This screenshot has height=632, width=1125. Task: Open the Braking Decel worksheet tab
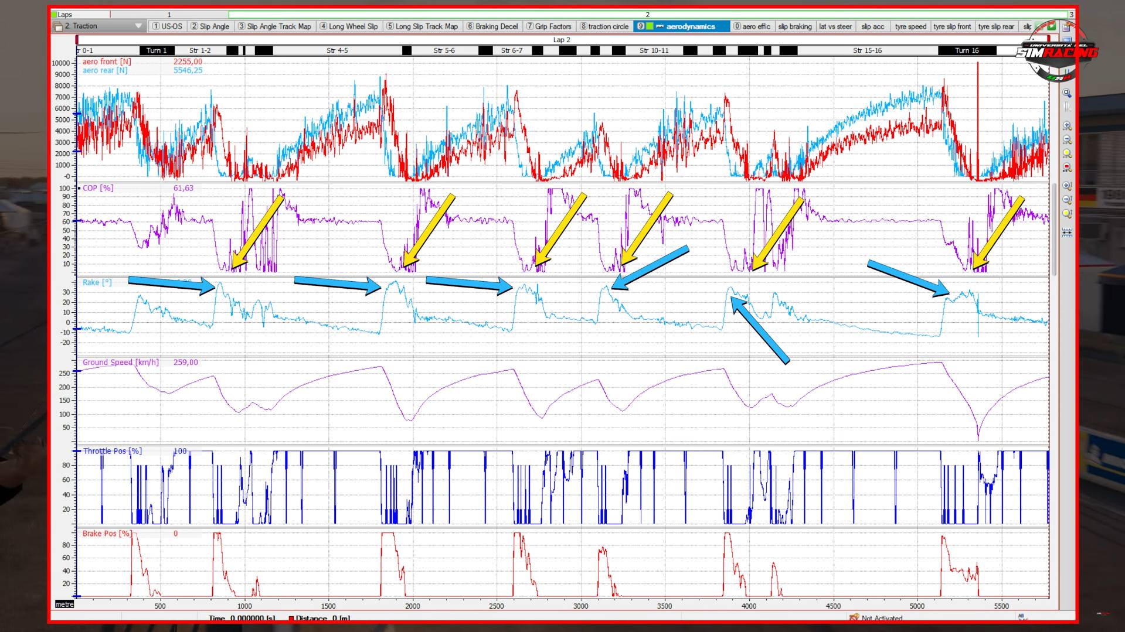[492, 26]
